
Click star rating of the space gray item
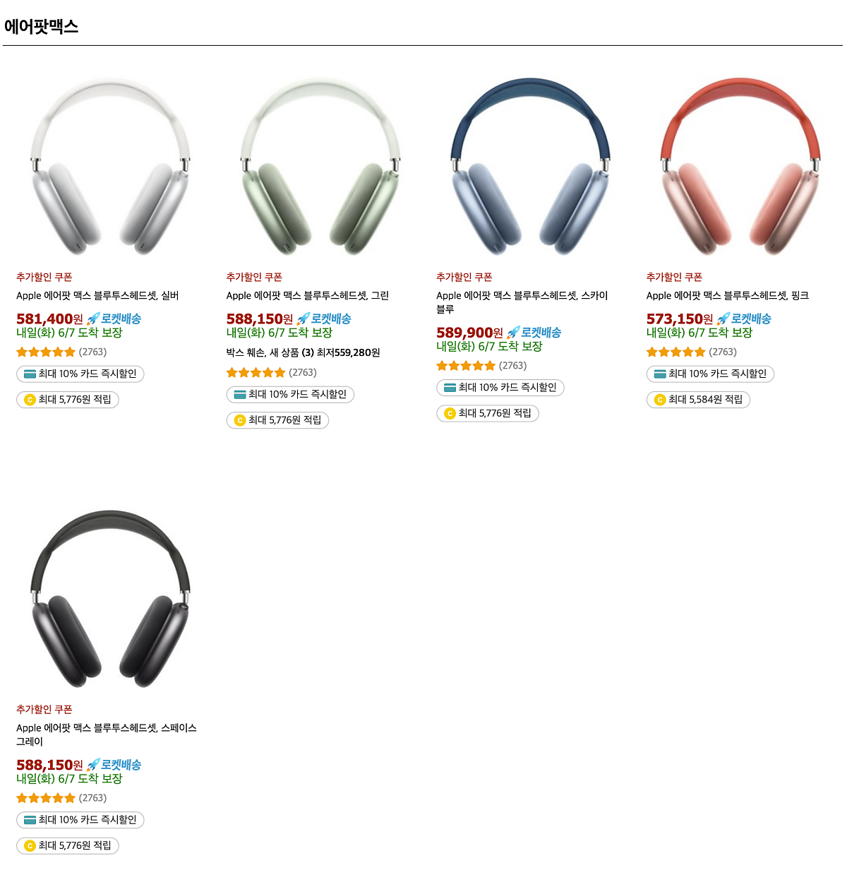tap(46, 798)
